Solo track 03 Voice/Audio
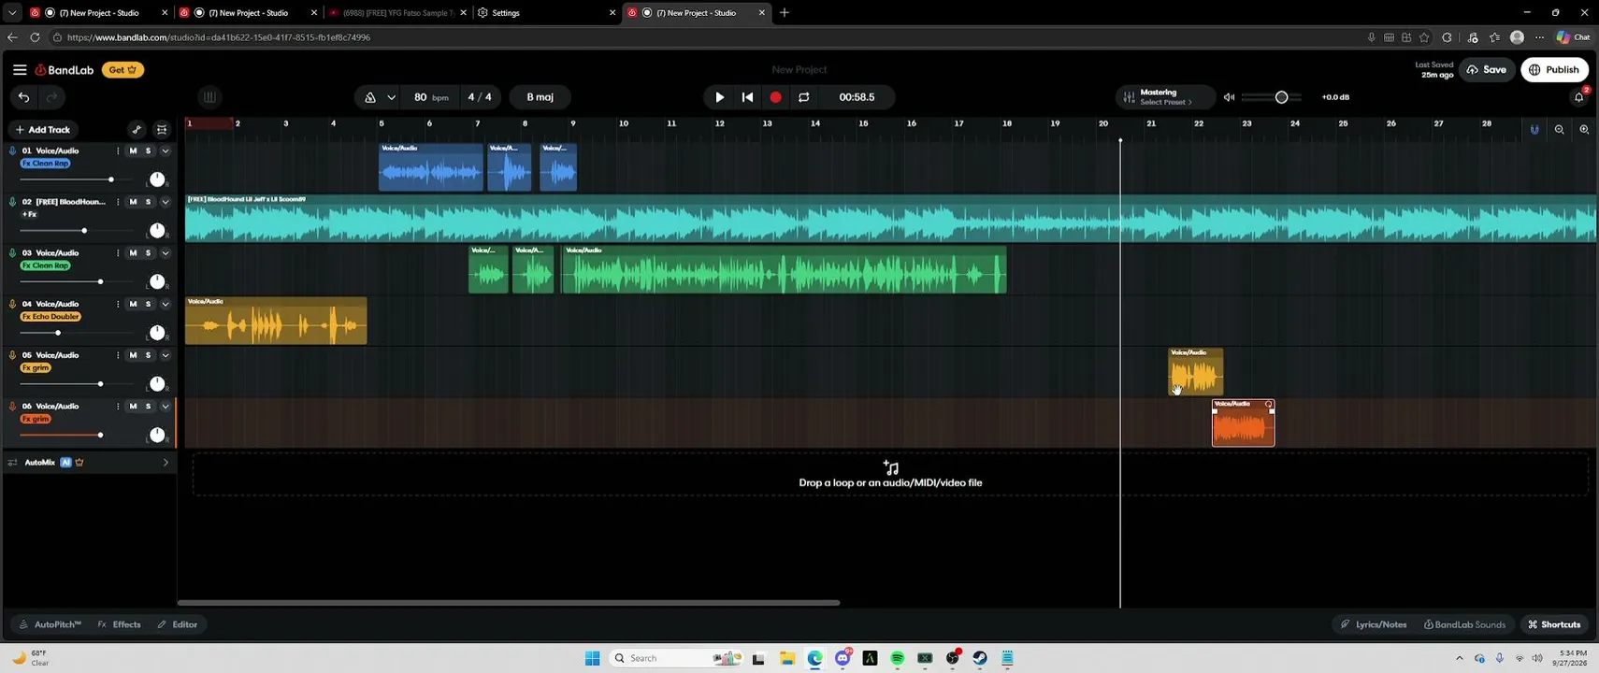 pos(148,253)
